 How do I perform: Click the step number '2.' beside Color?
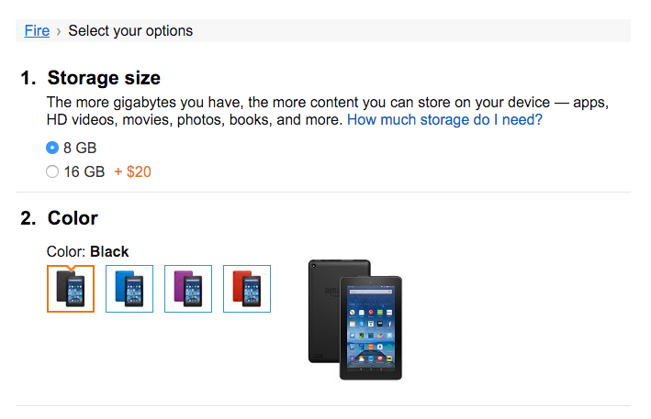(28, 218)
